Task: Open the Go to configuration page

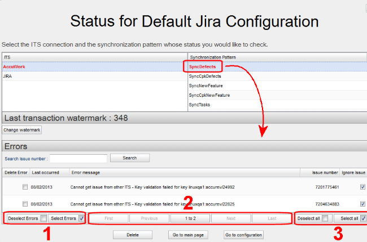Action: point(244,234)
